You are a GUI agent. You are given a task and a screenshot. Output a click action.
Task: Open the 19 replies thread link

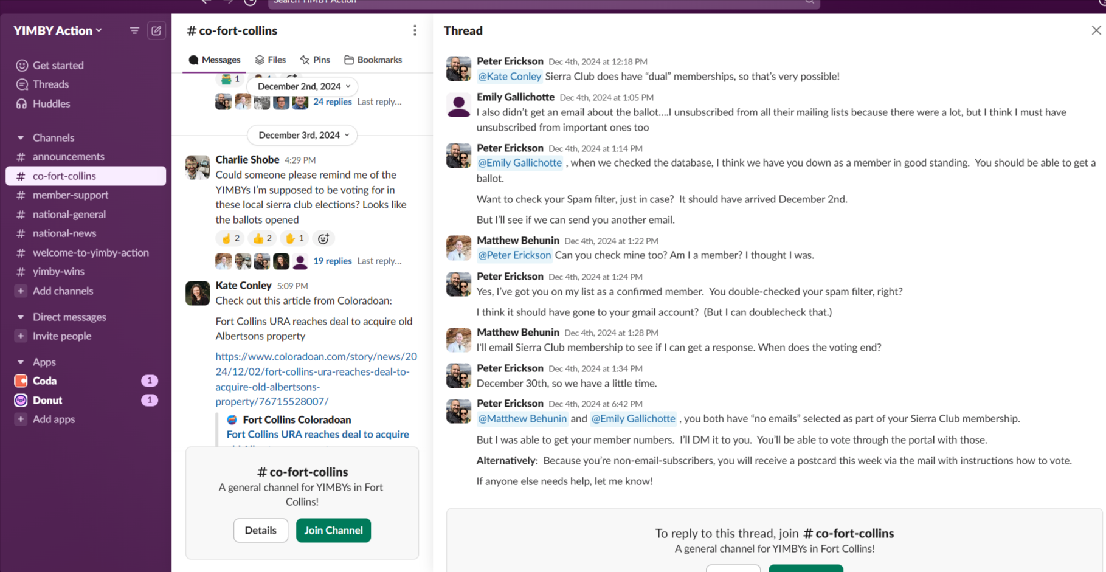point(332,261)
